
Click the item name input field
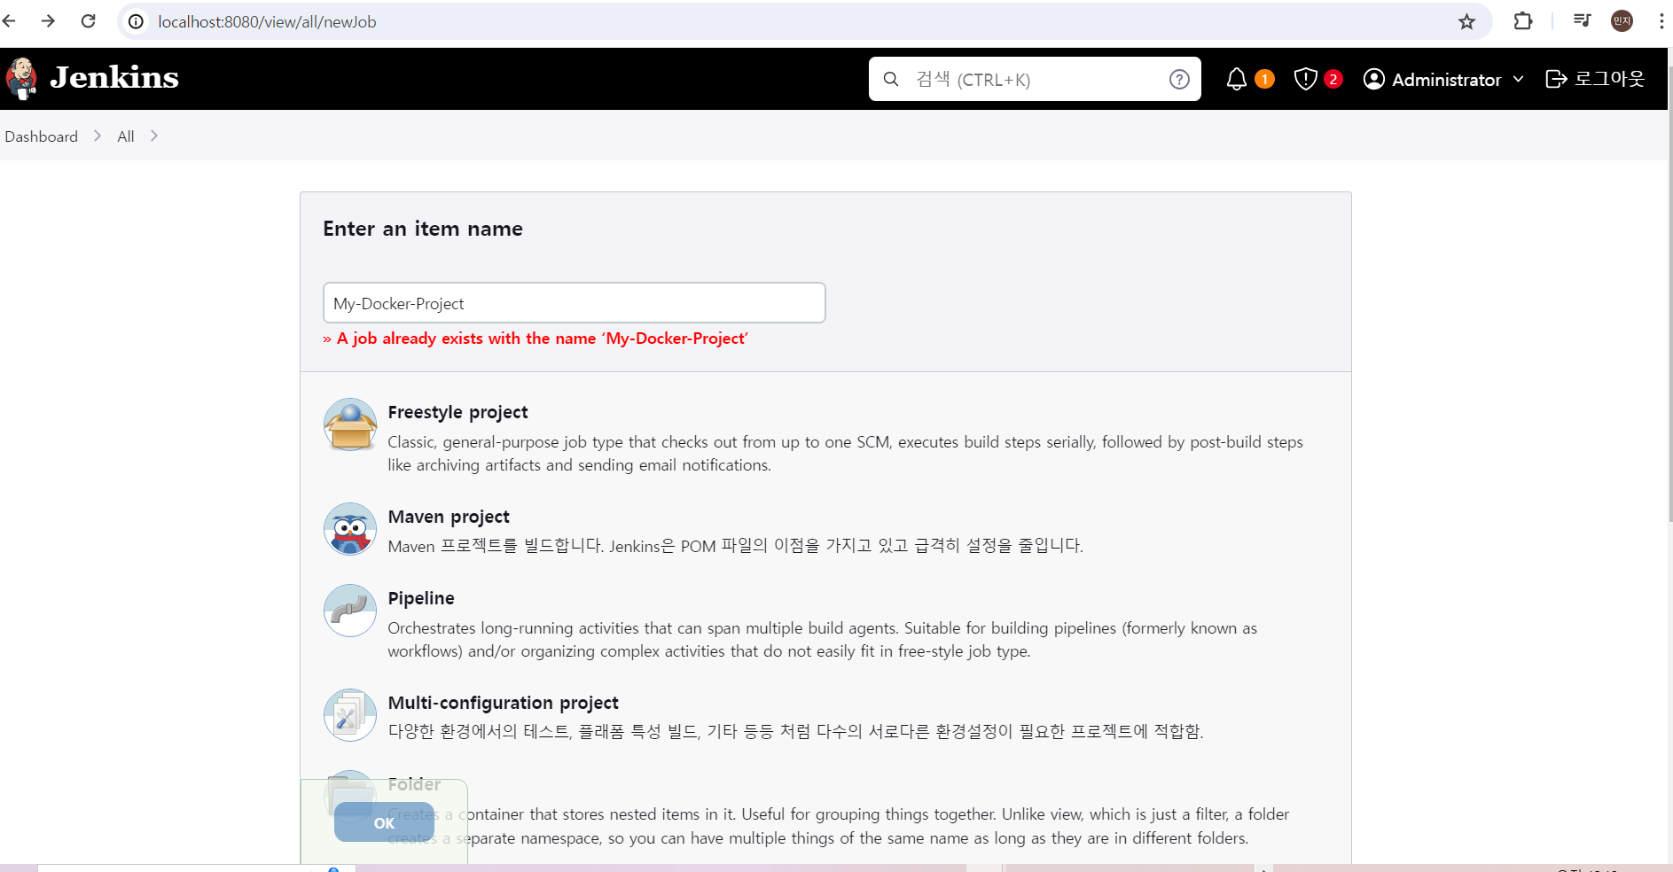[x=575, y=303]
